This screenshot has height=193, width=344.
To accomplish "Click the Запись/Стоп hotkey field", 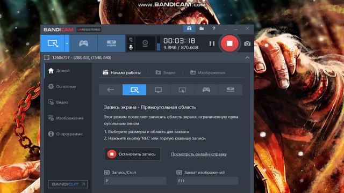I will pos(135,181).
